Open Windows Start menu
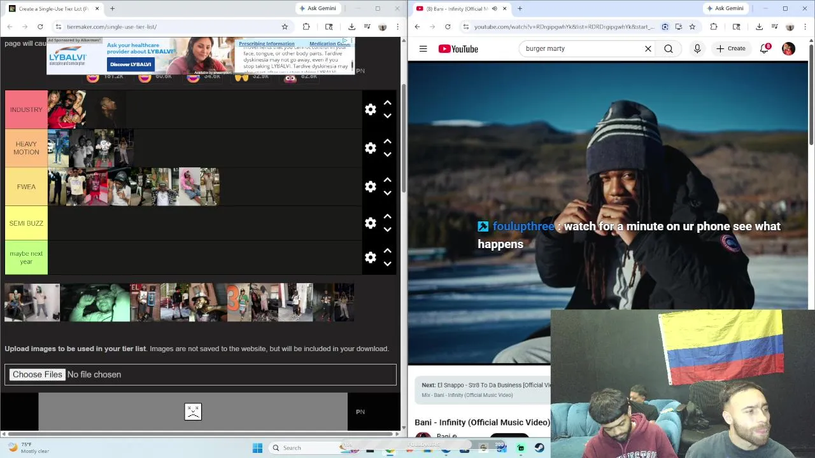This screenshot has width=815, height=458. pyautogui.click(x=257, y=448)
